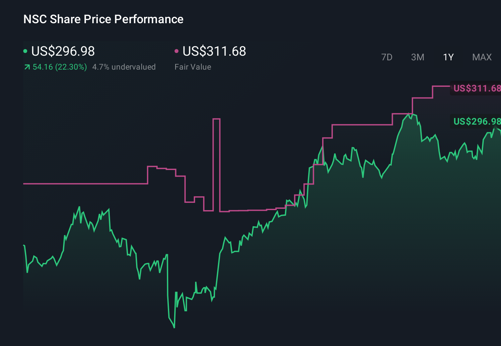Screen dimensions: 501x346
Task: Switch to the 7D time range
Action: pos(387,57)
